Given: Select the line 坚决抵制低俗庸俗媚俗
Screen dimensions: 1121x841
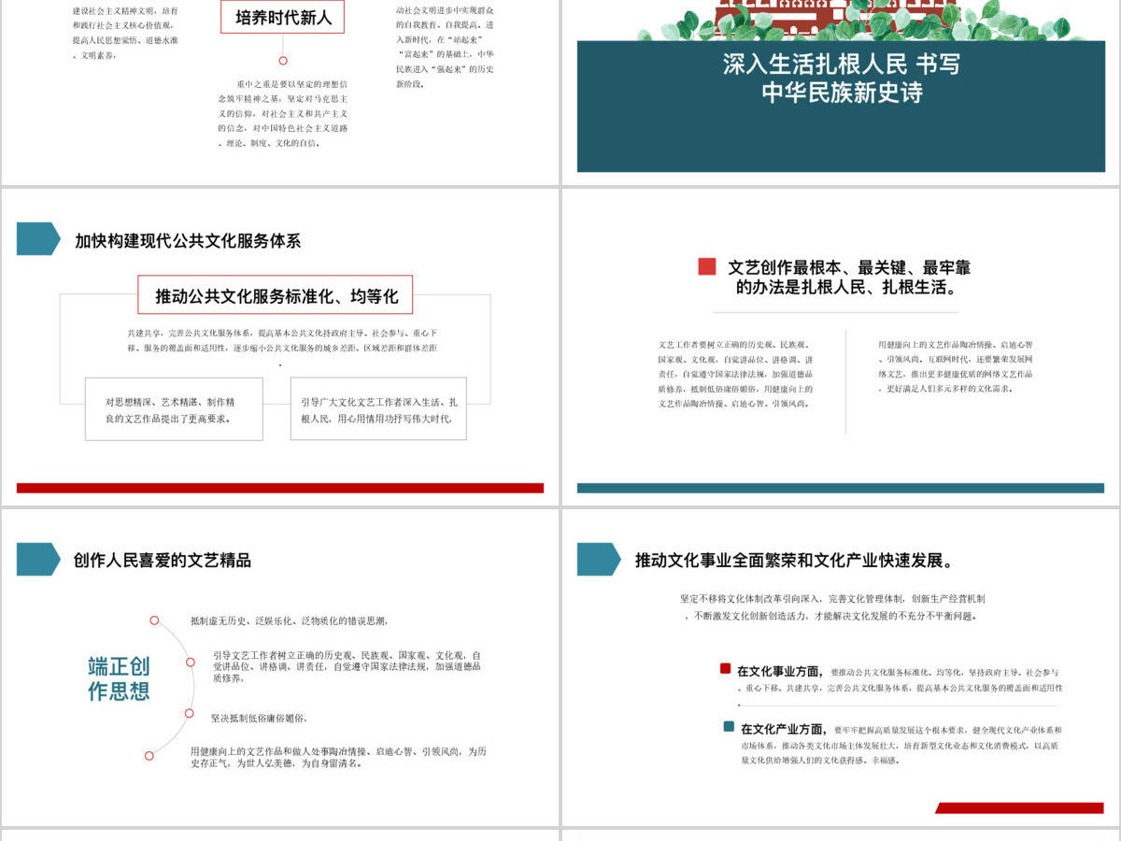Looking at the screenshot, I should tap(259, 719).
